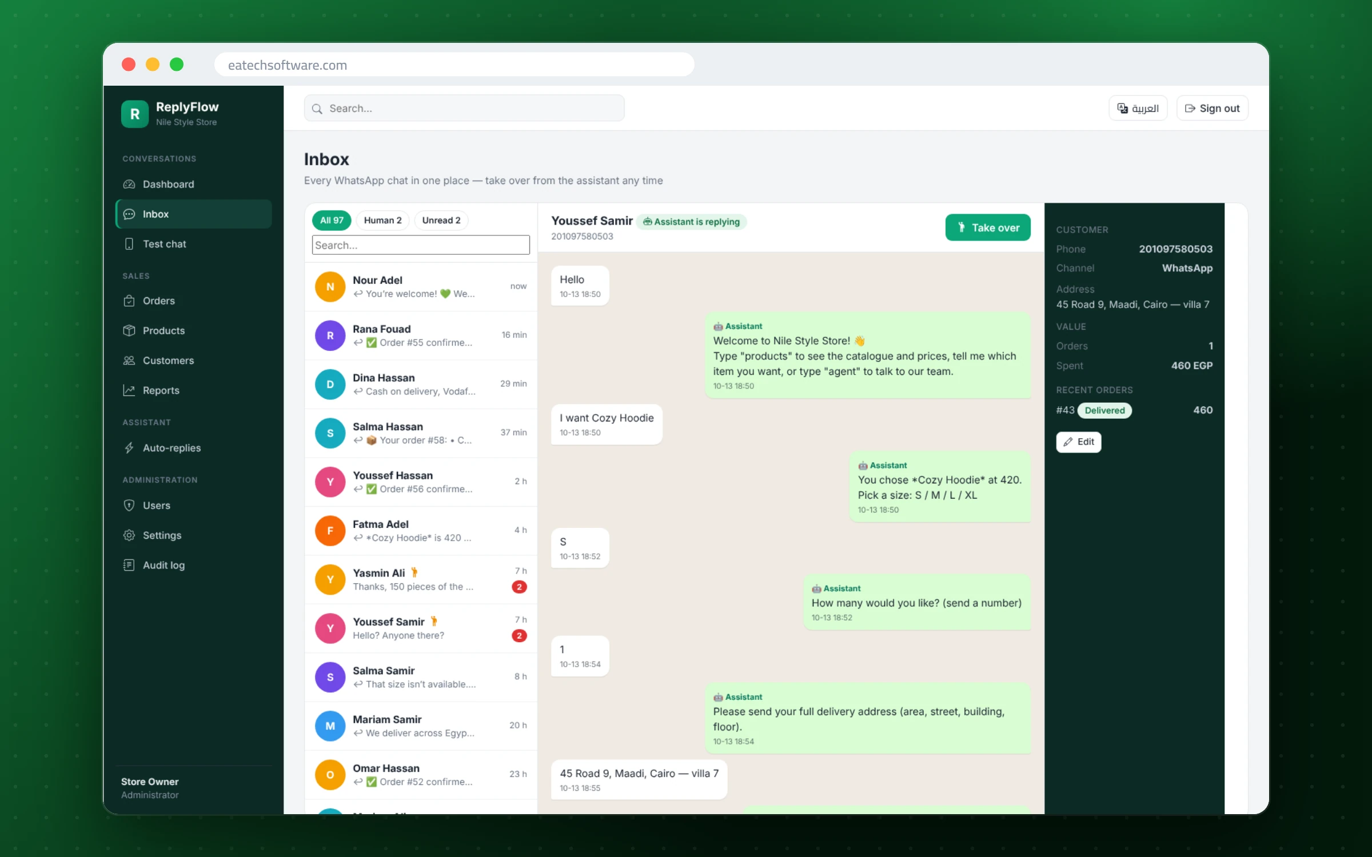The height and width of the screenshot is (857, 1372).
Task: Click the conversation list search box
Action: pyautogui.click(x=421, y=245)
